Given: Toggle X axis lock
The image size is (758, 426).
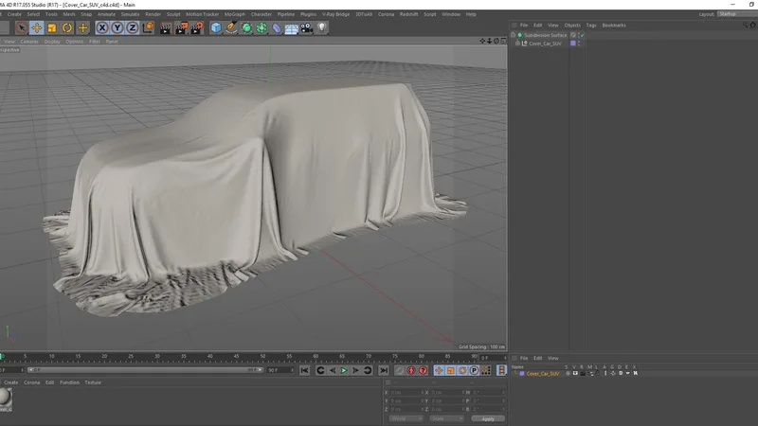Looking at the screenshot, I should tap(102, 28).
